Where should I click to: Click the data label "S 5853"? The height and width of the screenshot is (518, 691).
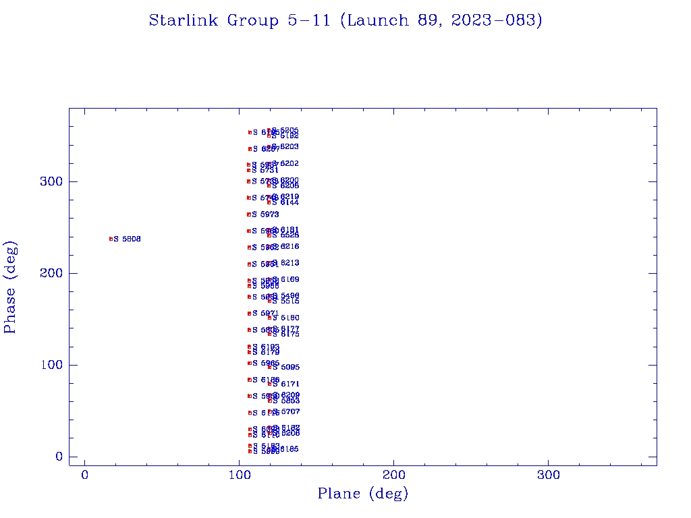(x=286, y=401)
